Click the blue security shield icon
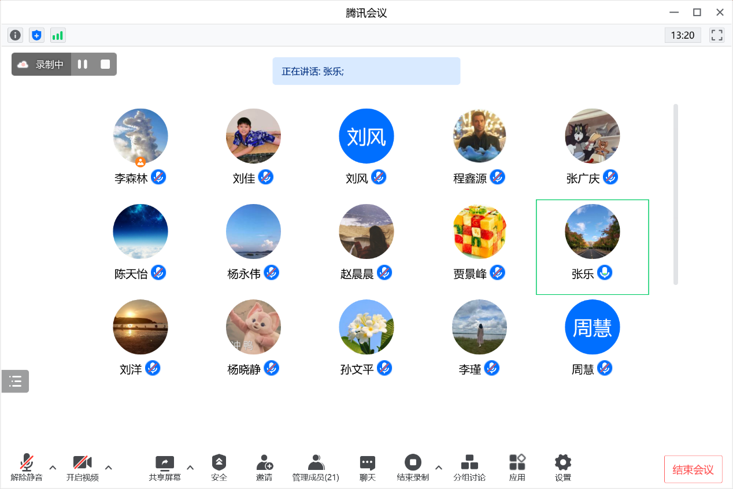Image resolution: width=733 pixels, height=489 pixels. pyautogui.click(x=36, y=35)
